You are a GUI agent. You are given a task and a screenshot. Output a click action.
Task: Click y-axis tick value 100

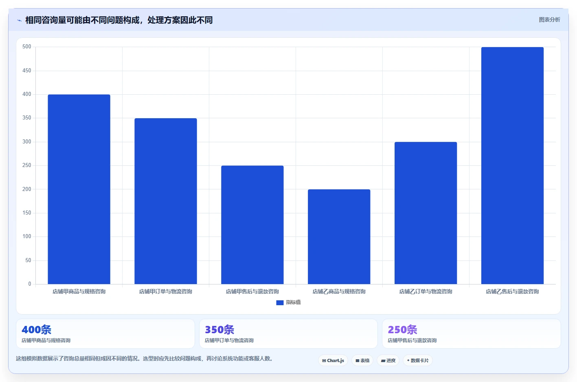27,237
